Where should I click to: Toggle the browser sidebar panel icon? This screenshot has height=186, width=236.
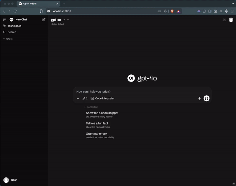(210, 11)
